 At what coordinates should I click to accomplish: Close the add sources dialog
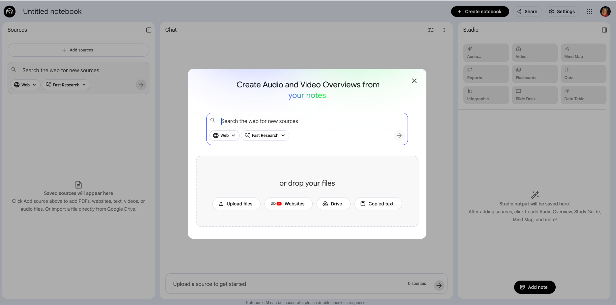[415, 81]
